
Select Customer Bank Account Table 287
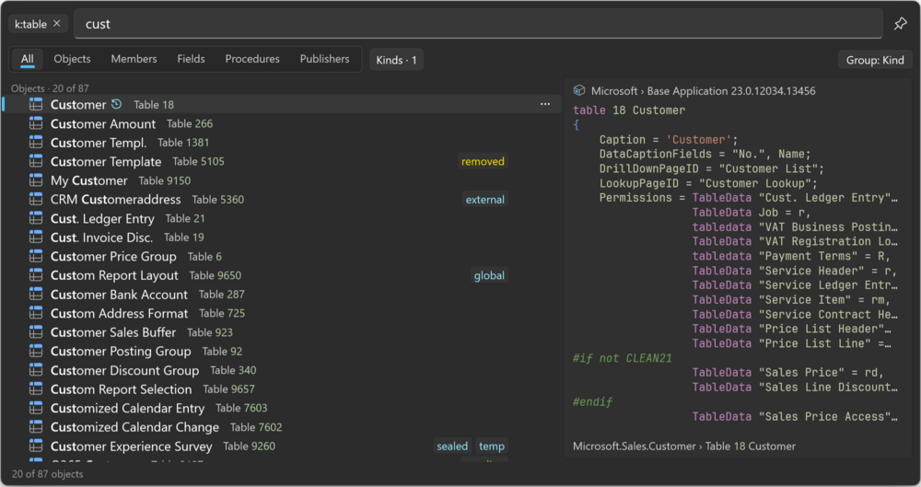pos(282,295)
